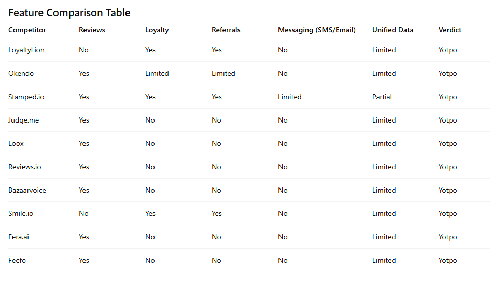Click the Smile.io row name

(x=21, y=213)
